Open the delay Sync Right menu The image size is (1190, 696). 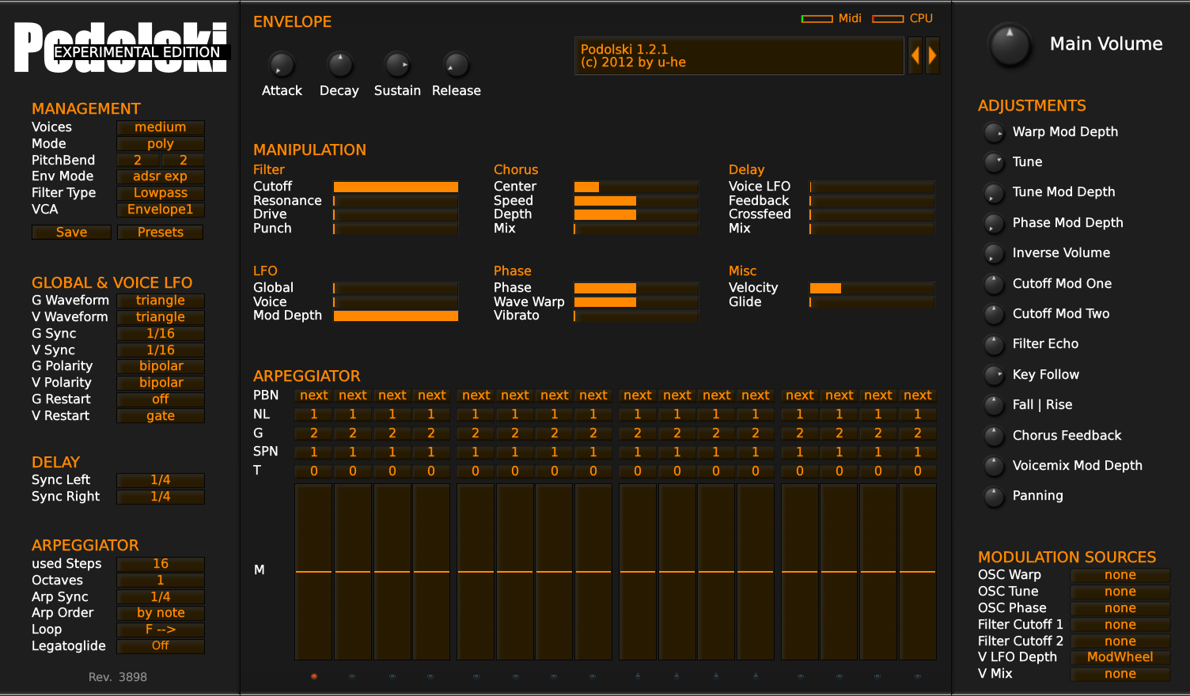[x=161, y=497]
